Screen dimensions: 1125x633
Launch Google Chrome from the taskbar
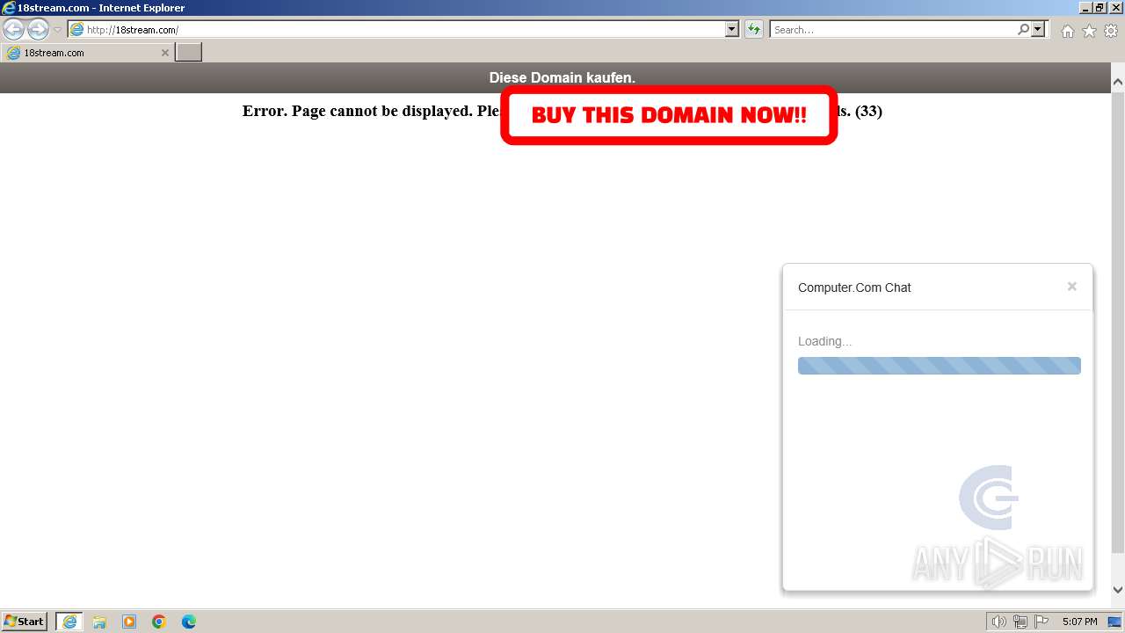159,622
